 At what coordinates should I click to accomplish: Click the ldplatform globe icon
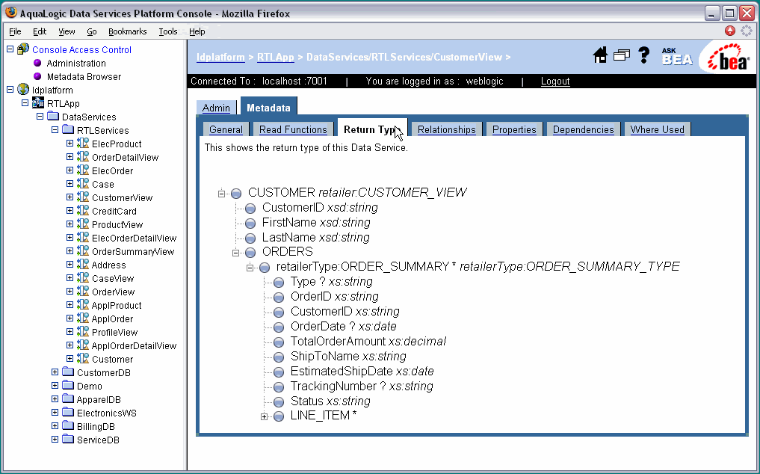(22, 89)
